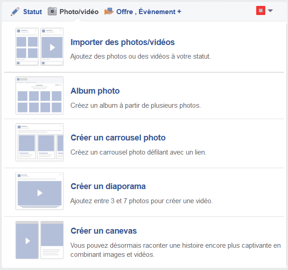Click the carrousel photo illustration
Screen dimensions: 288x270
[x=40, y=142]
